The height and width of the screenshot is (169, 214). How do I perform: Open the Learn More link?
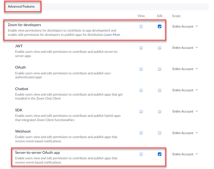click(112, 35)
